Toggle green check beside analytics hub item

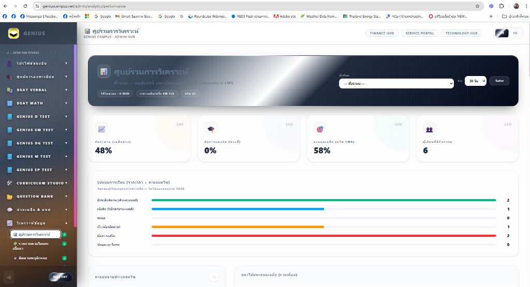pos(64,234)
